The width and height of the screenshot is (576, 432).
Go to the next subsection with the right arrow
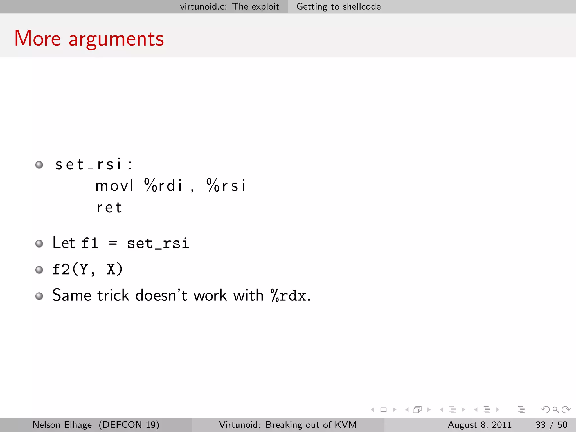(463, 410)
